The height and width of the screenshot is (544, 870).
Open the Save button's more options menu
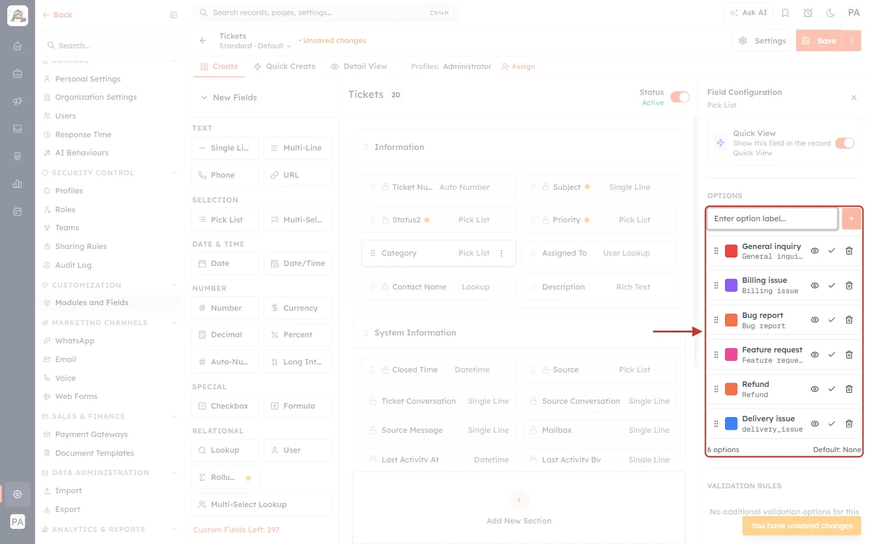[851, 40]
